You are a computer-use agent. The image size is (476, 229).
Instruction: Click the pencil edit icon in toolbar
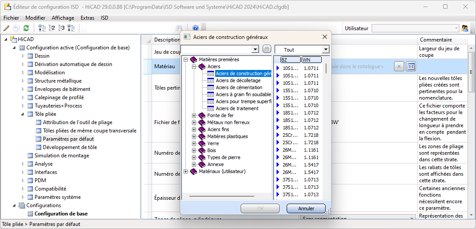(6, 28)
